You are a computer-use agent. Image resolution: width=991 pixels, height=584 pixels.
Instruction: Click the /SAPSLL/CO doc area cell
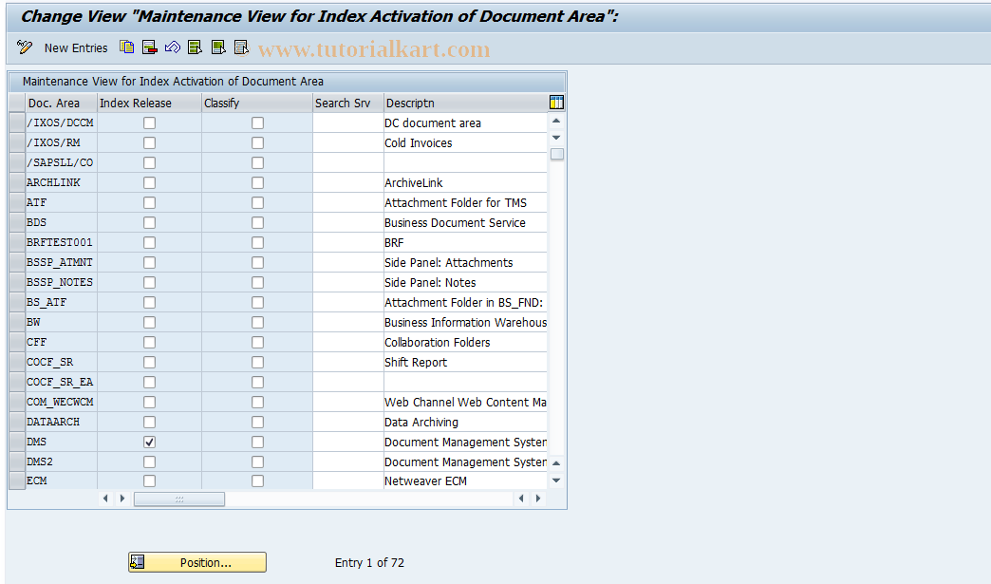pos(62,162)
